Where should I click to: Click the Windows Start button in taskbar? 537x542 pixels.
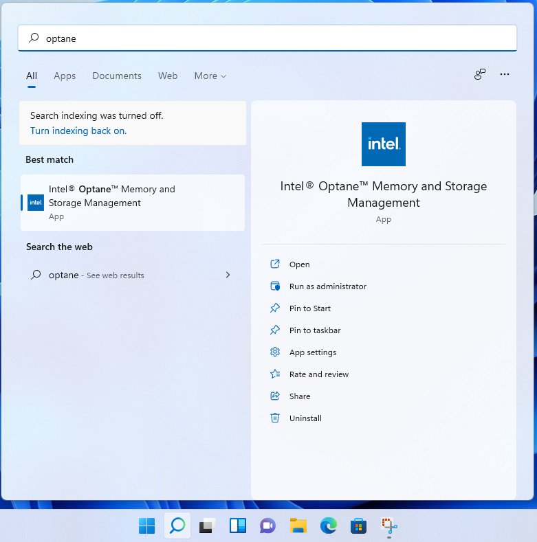(x=147, y=526)
